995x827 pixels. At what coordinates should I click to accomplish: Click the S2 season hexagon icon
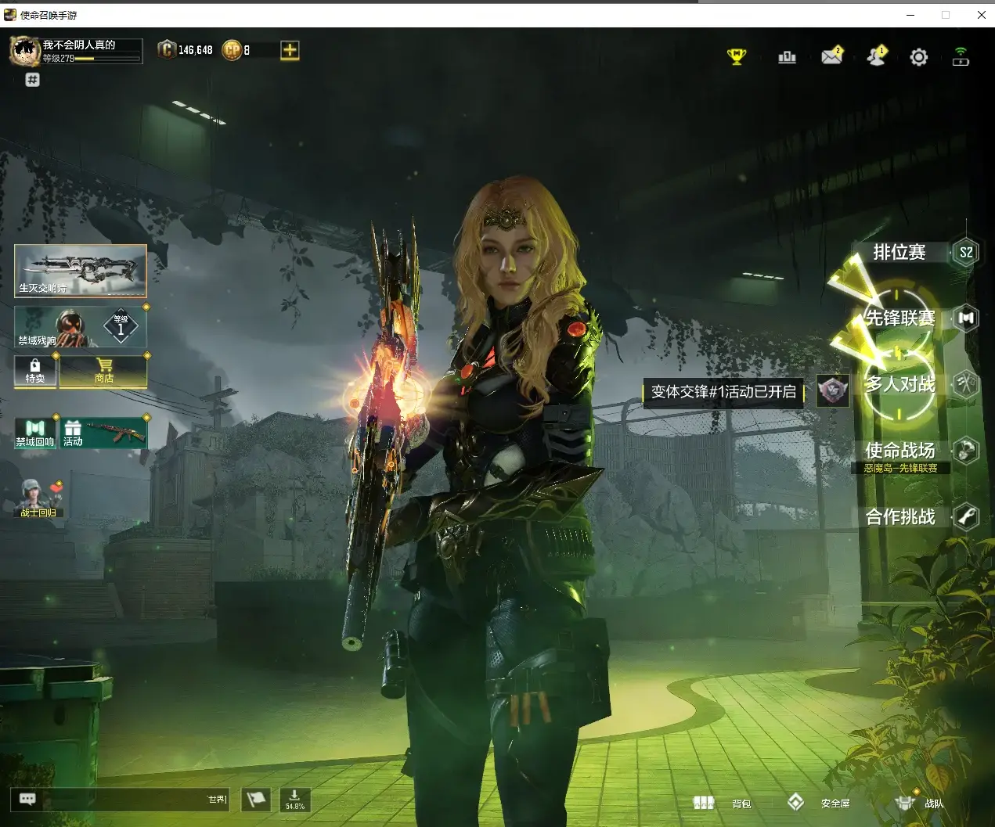[x=966, y=252]
